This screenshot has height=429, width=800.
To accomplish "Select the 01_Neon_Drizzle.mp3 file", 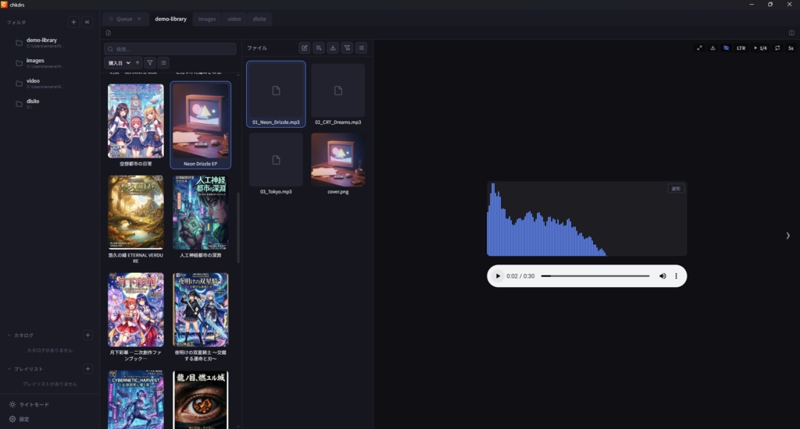I will pos(276,94).
